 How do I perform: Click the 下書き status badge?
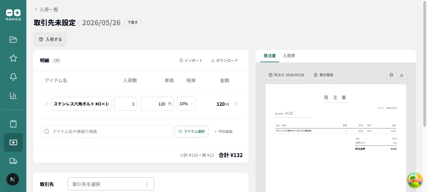[132, 22]
